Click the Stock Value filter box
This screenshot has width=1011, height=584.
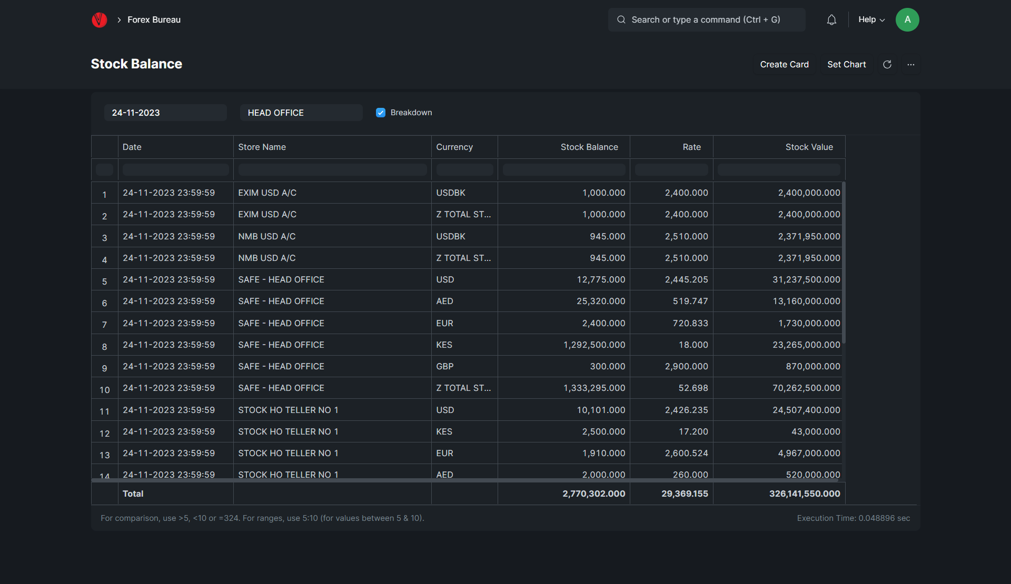pos(779,169)
